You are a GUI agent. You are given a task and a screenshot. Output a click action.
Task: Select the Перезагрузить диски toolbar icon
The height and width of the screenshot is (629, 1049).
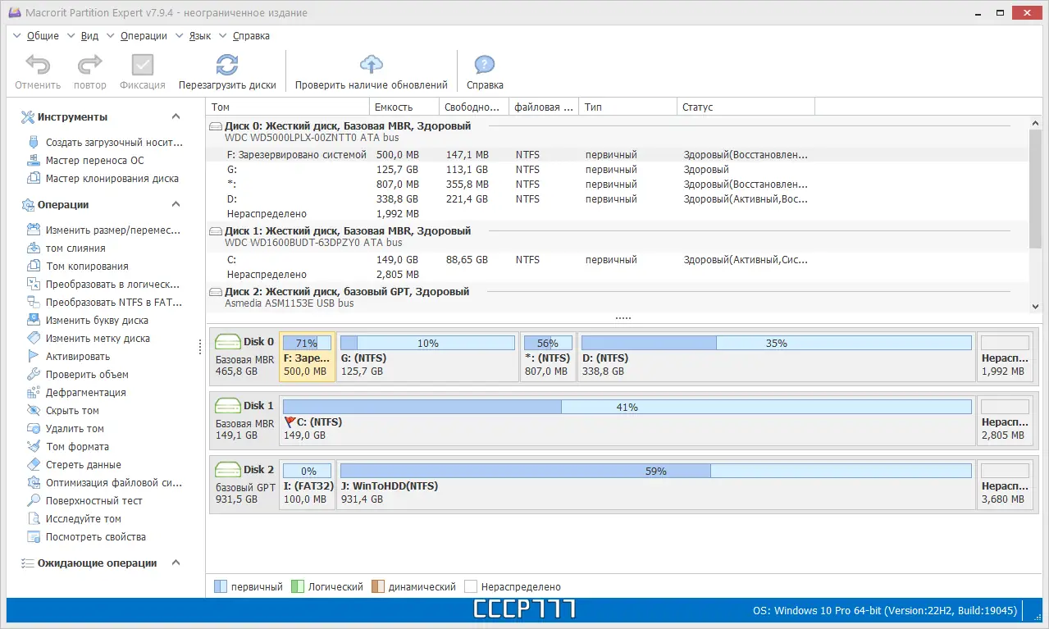[x=228, y=71]
